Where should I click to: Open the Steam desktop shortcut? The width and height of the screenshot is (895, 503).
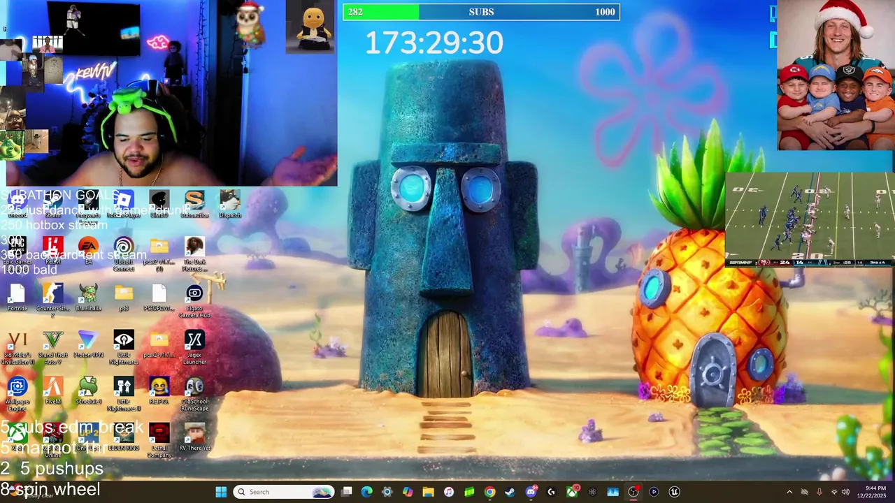pos(52,205)
